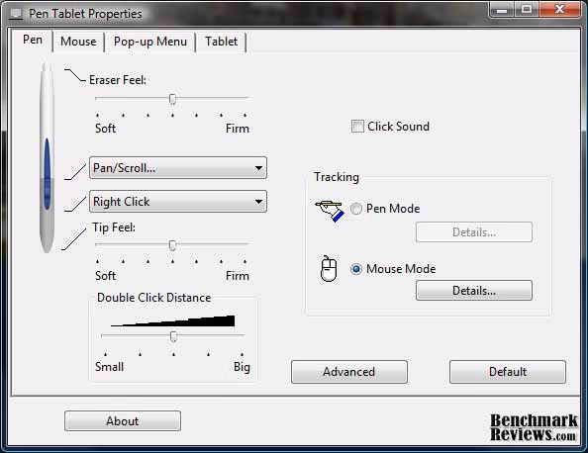Screen dimensions: 588x453
Task: Click the Default button
Action: [x=508, y=372]
